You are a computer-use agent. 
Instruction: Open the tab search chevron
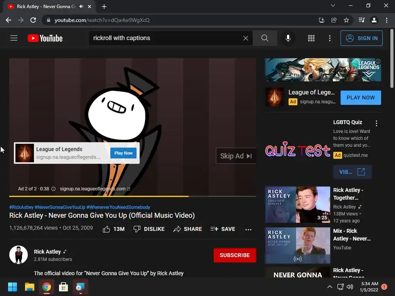[x=333, y=5]
